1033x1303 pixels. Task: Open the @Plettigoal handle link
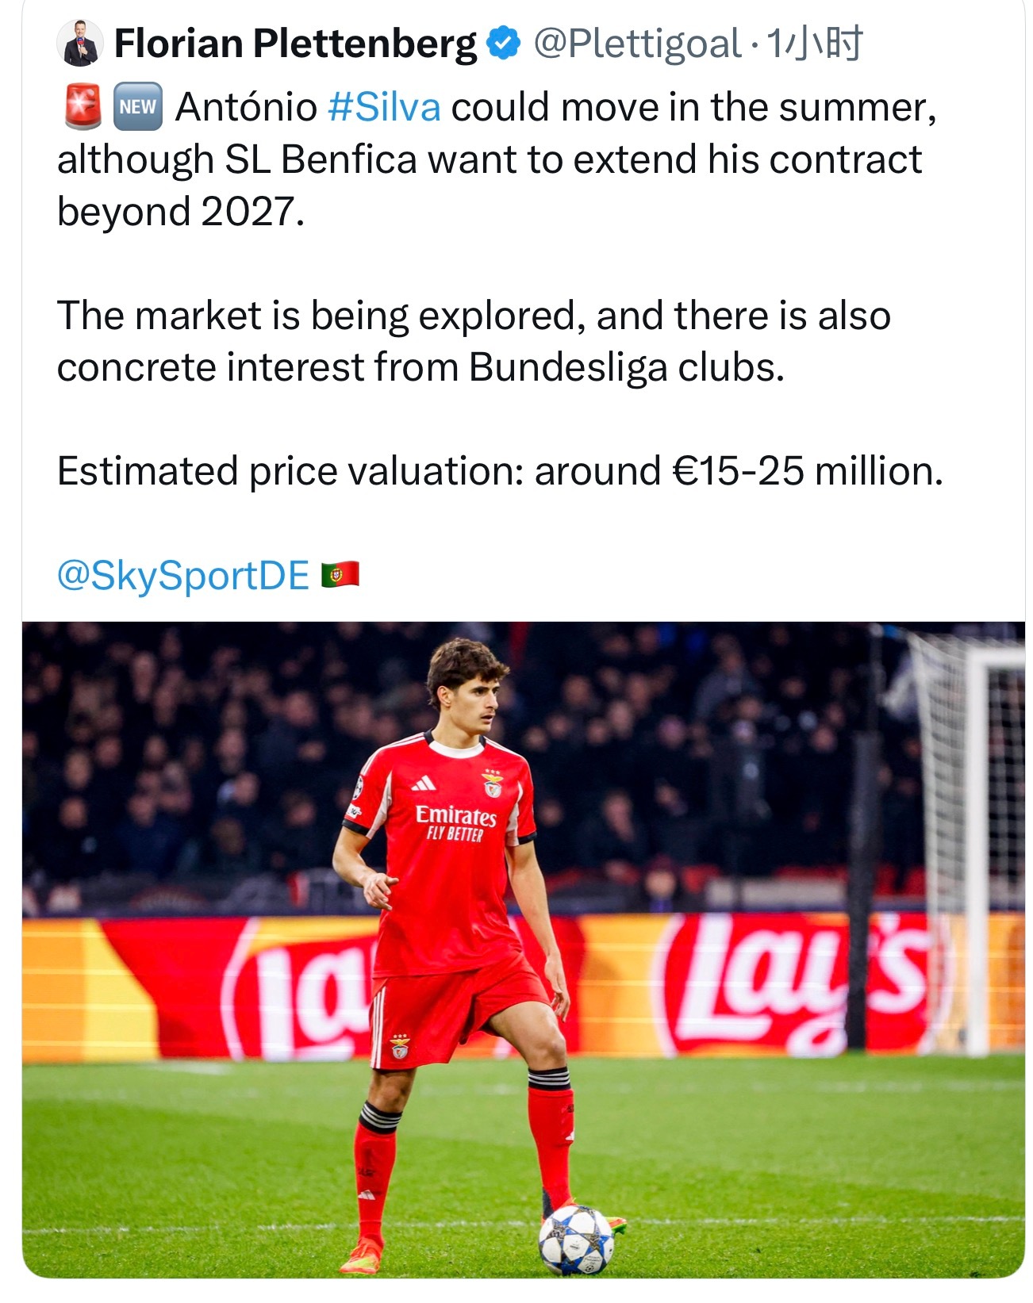tap(637, 44)
